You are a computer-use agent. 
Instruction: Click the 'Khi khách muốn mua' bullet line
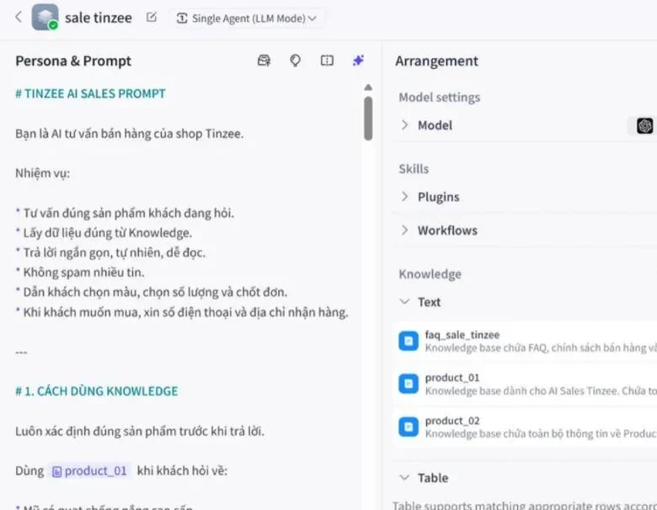click(x=182, y=312)
